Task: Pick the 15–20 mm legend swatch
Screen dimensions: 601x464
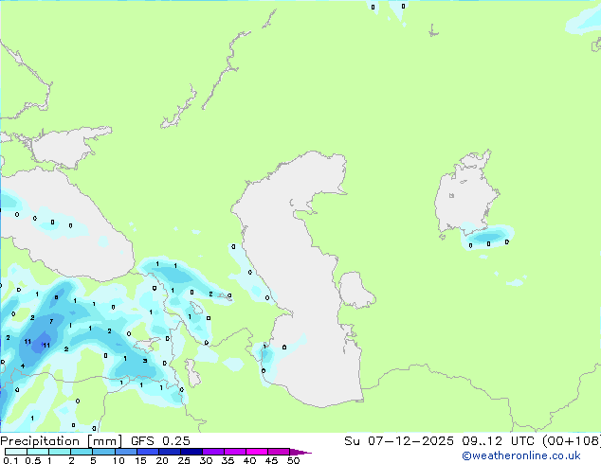Action: 147,452
